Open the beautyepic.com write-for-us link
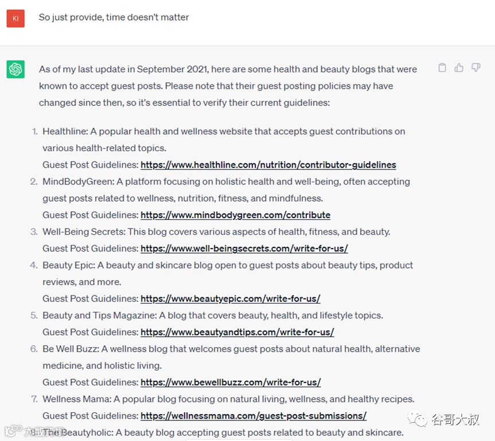 [x=231, y=298]
